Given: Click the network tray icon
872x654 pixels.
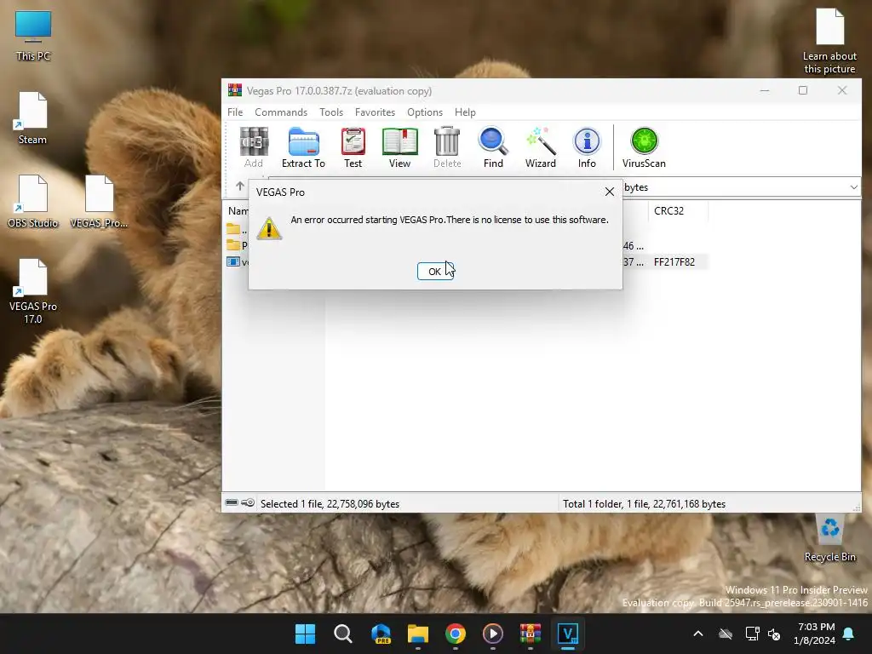Looking at the screenshot, I should tap(752, 634).
